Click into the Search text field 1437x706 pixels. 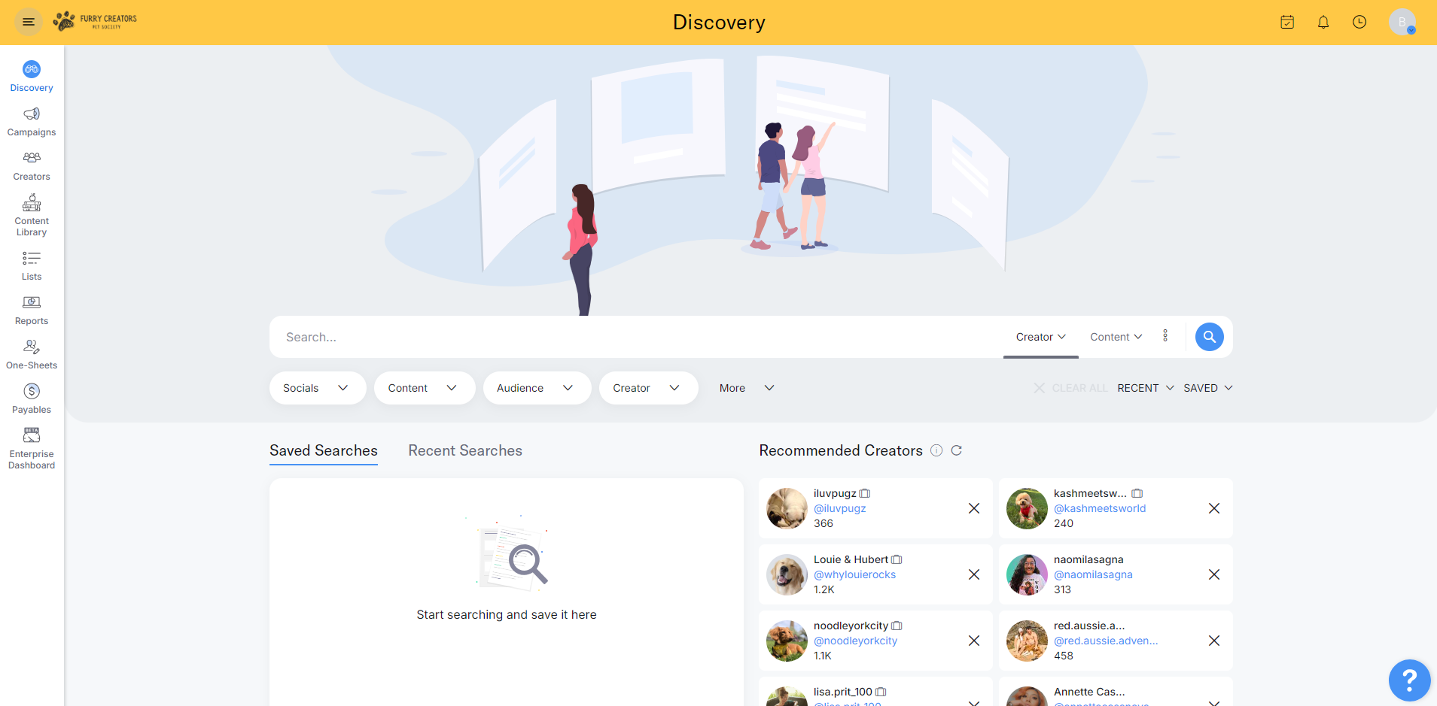click(x=632, y=337)
